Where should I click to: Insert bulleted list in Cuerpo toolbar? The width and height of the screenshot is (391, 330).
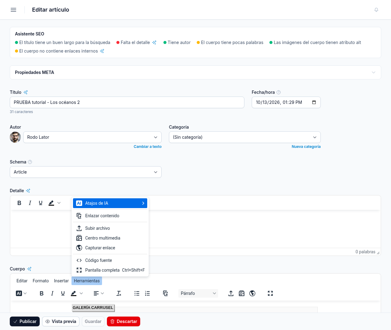[137, 293]
